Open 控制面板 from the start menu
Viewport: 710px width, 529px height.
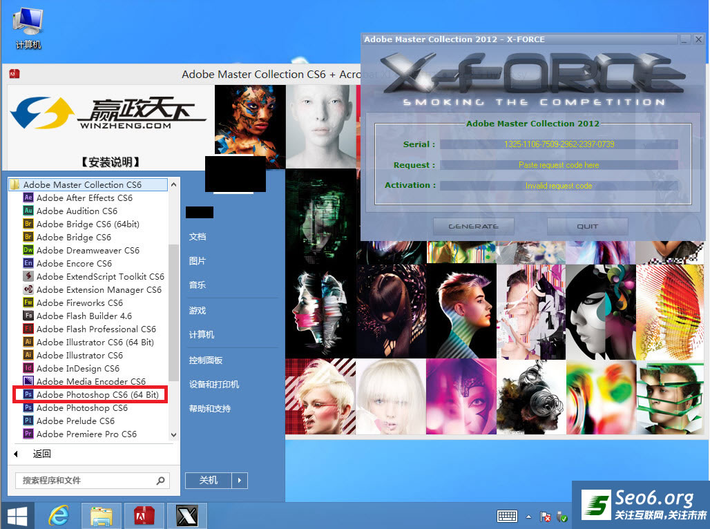pos(206,360)
